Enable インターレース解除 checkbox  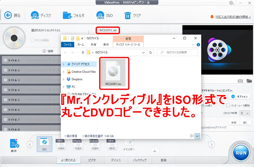228,105
